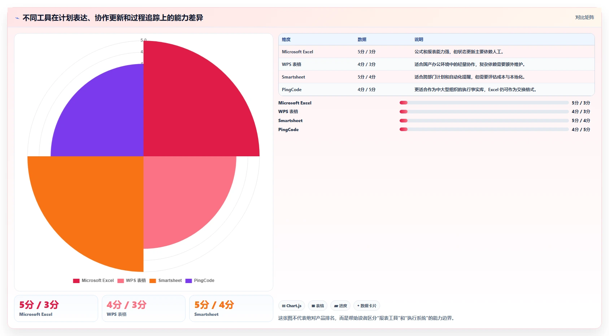Click the footnote text about 报表工具 and 执行系统
Viewport: 609px width, 336px height.
pyautogui.click(x=366, y=318)
